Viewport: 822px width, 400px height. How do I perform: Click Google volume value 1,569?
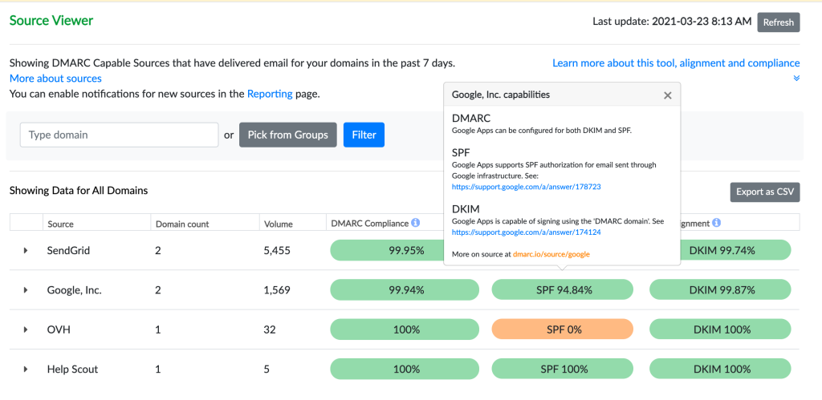click(x=277, y=290)
